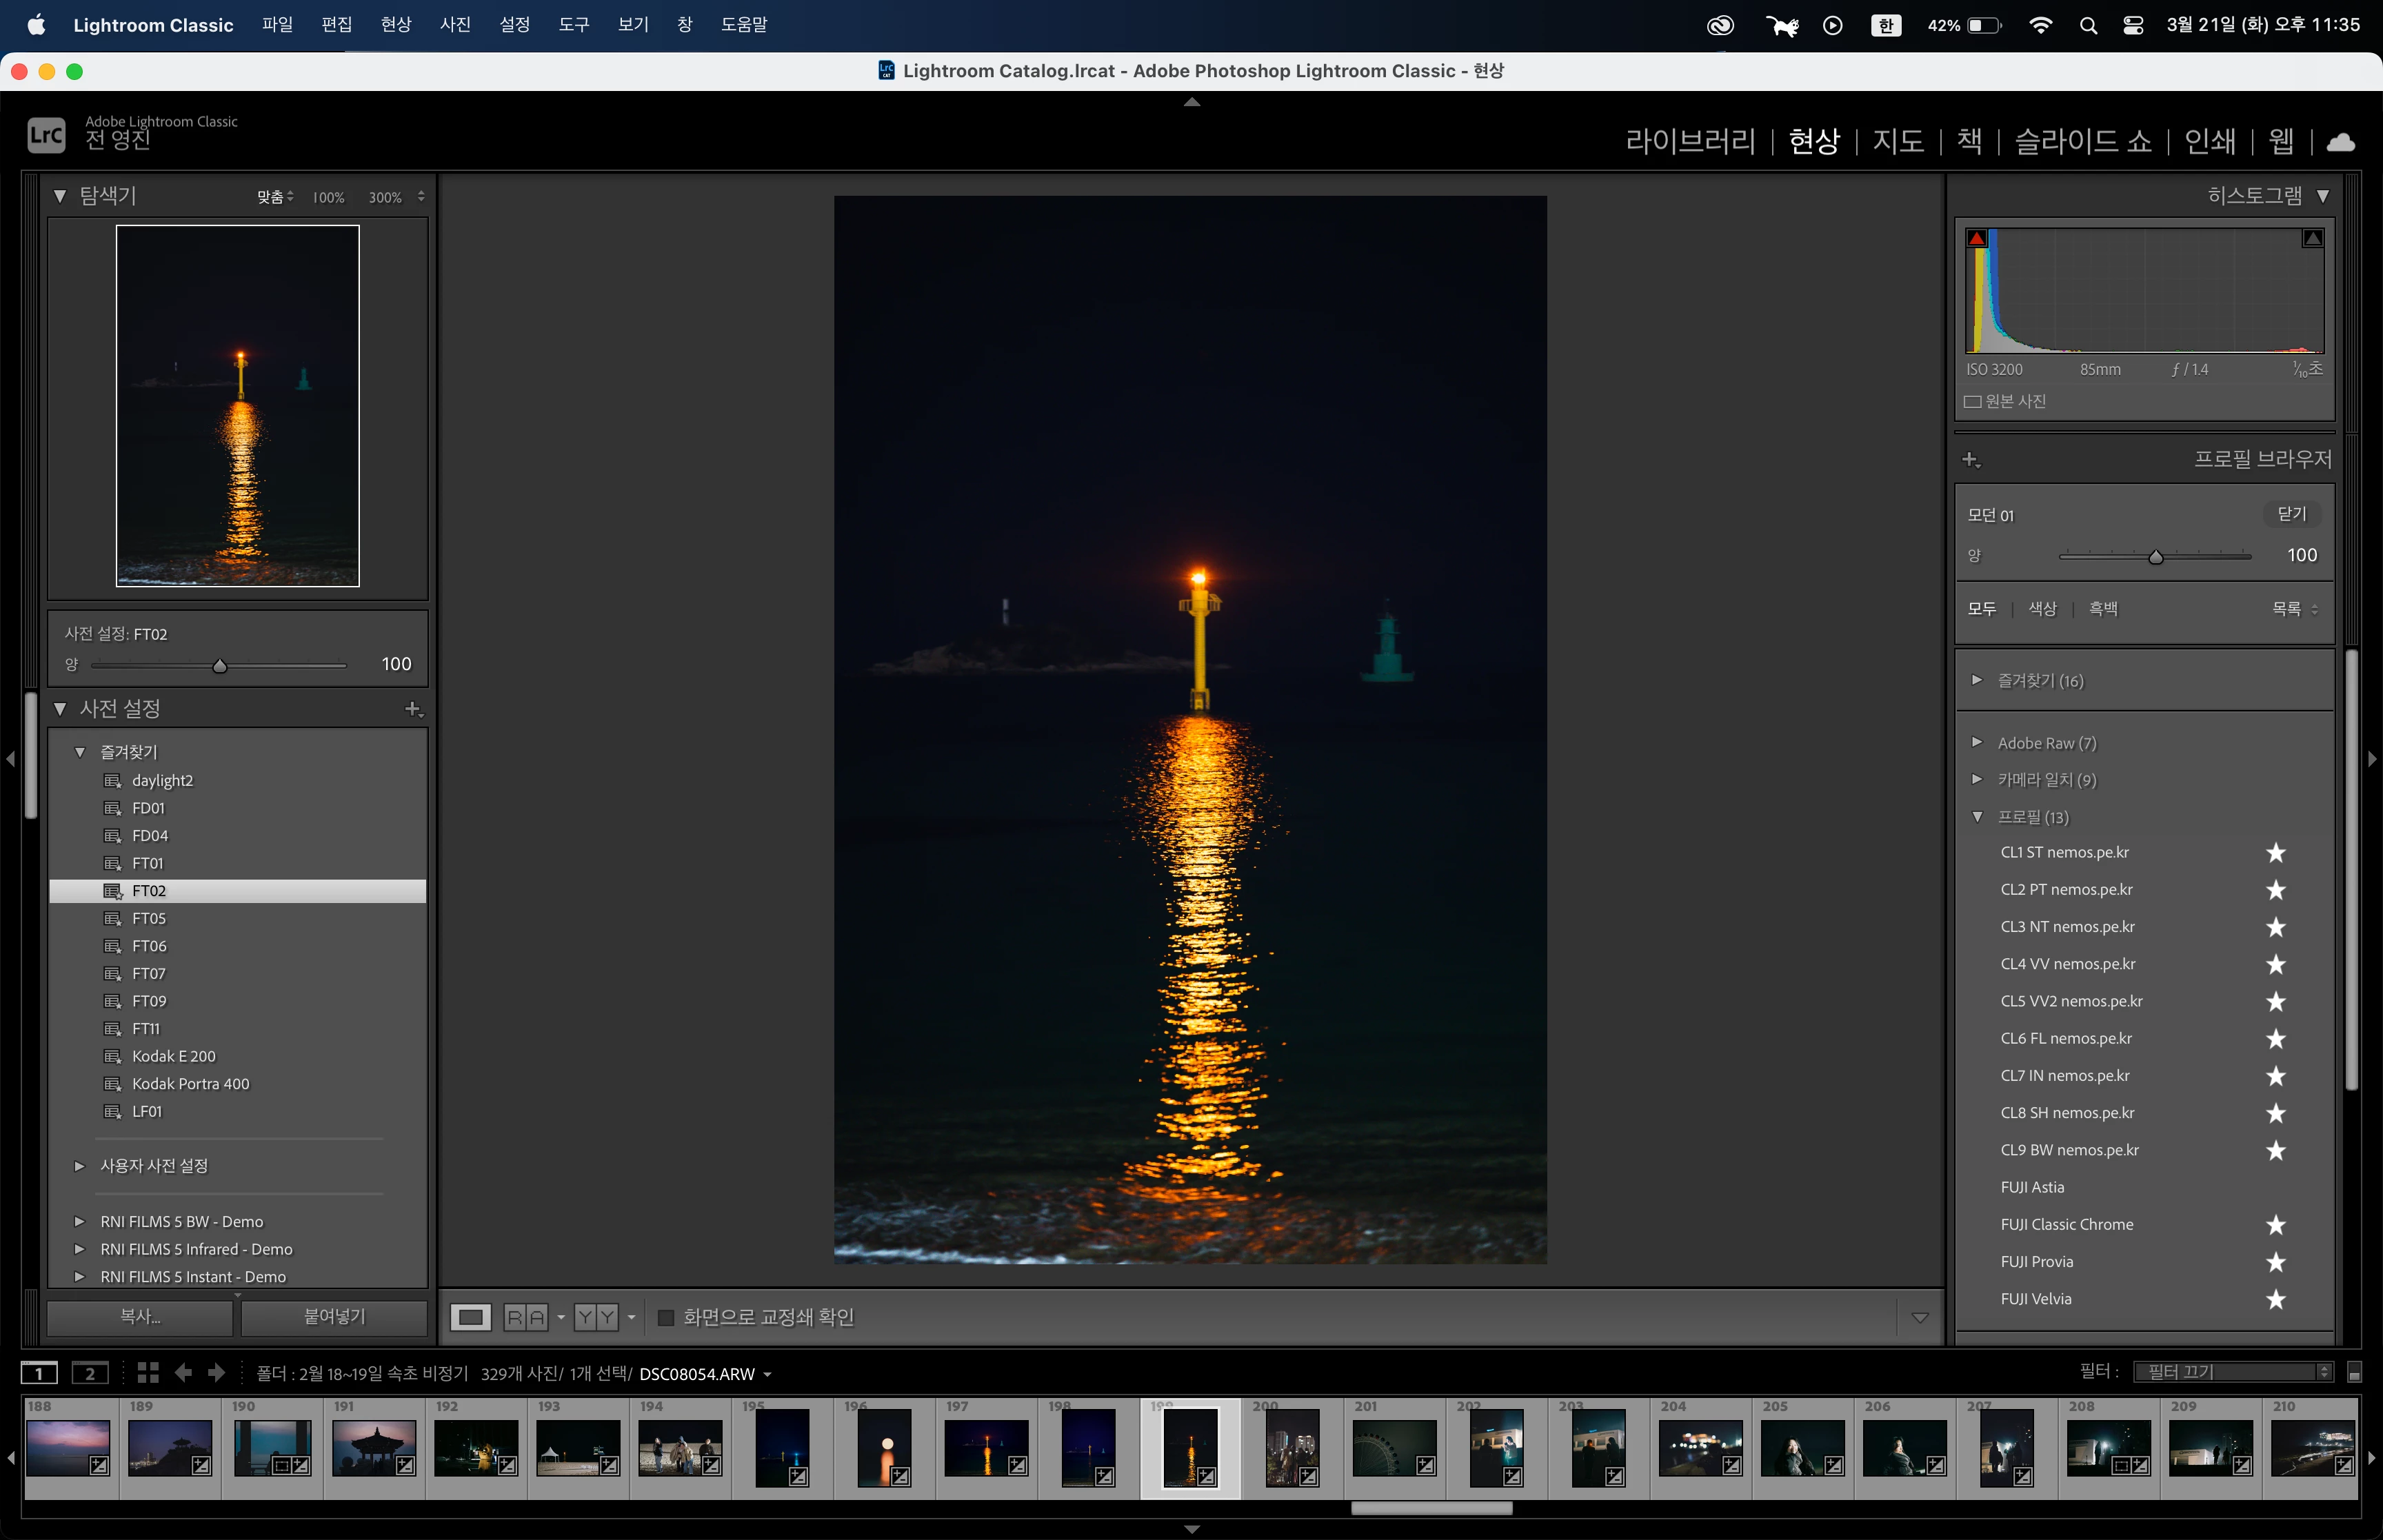Click the close button in profile browser
This screenshot has width=2383, height=1540.
(2291, 514)
